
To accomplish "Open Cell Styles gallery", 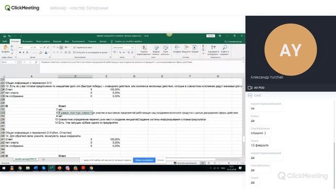I will [165, 50].
